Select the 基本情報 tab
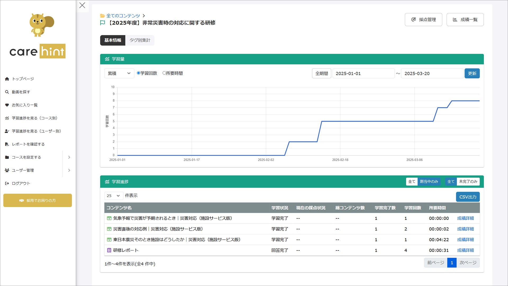This screenshot has height=286, width=508. click(113, 40)
